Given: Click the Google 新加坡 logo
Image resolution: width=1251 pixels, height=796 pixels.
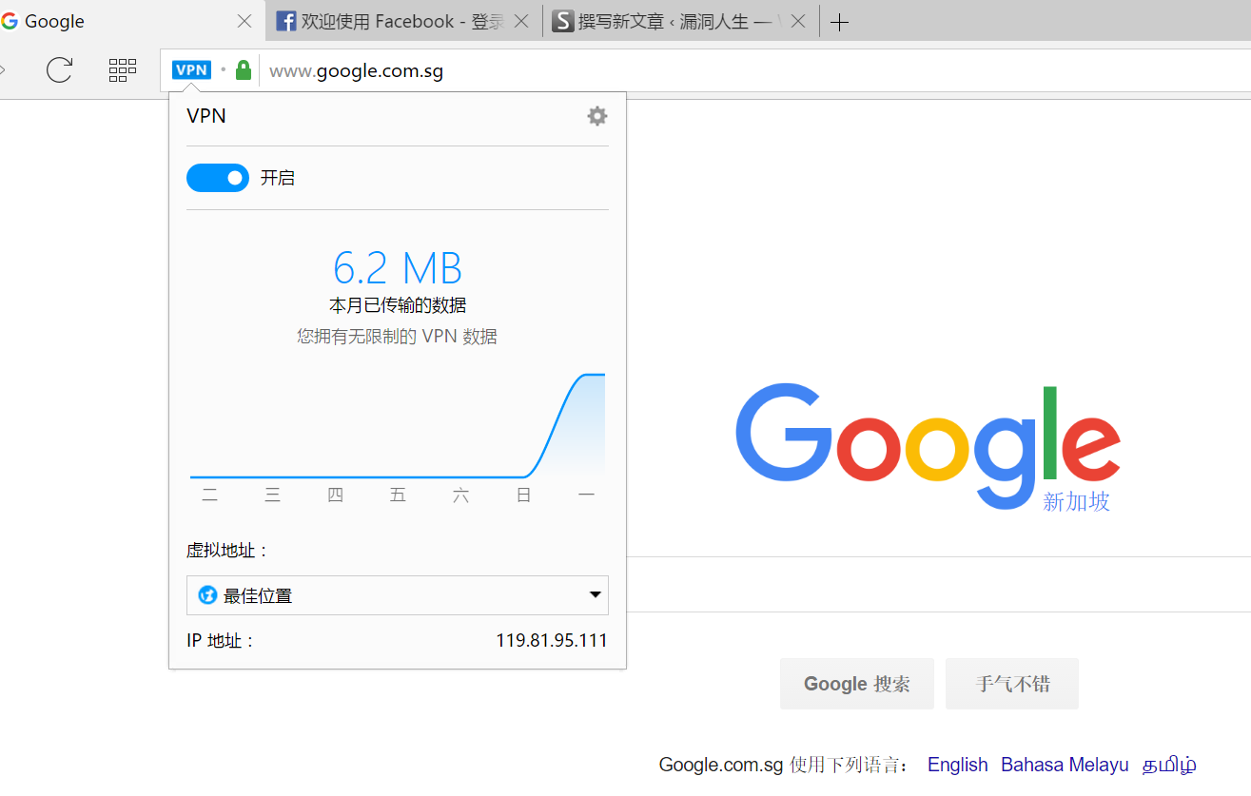Looking at the screenshot, I should (x=928, y=447).
